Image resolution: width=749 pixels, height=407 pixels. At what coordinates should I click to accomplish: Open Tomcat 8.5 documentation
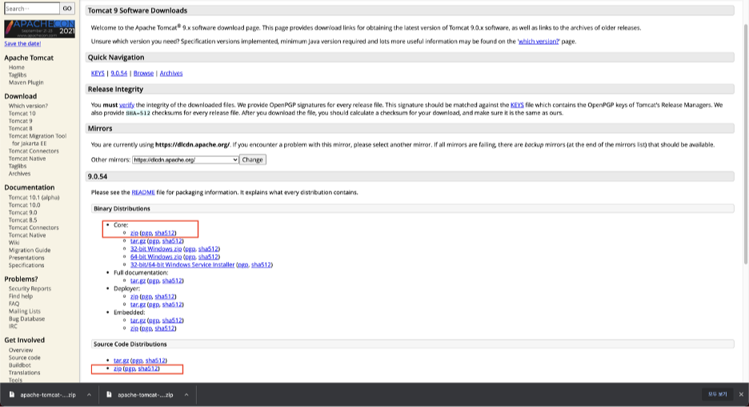(22, 220)
